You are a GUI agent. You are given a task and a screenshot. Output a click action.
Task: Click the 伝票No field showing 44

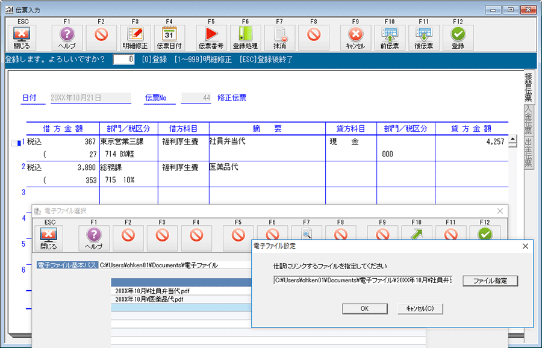coord(196,98)
